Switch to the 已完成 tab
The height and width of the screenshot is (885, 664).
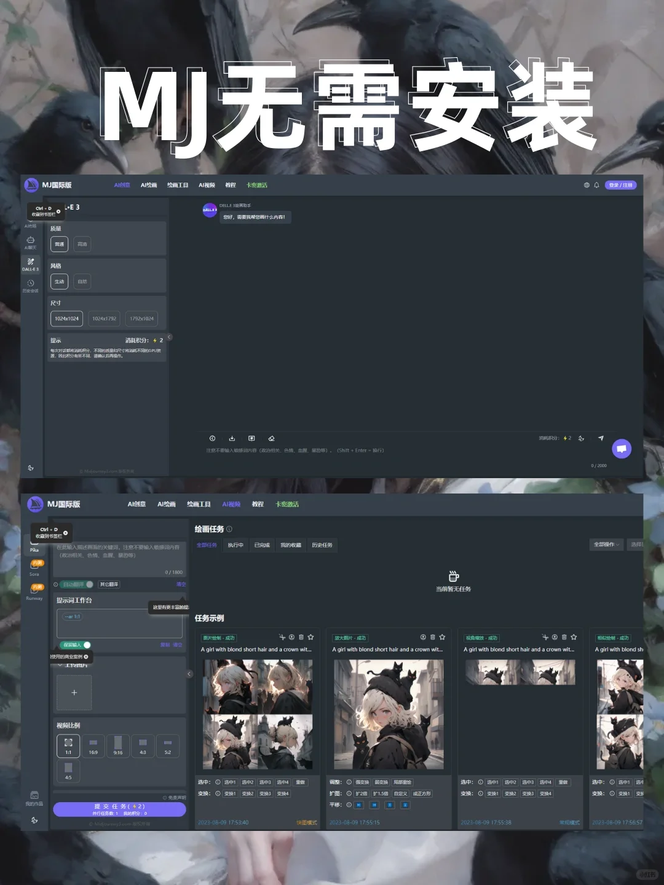tap(261, 545)
